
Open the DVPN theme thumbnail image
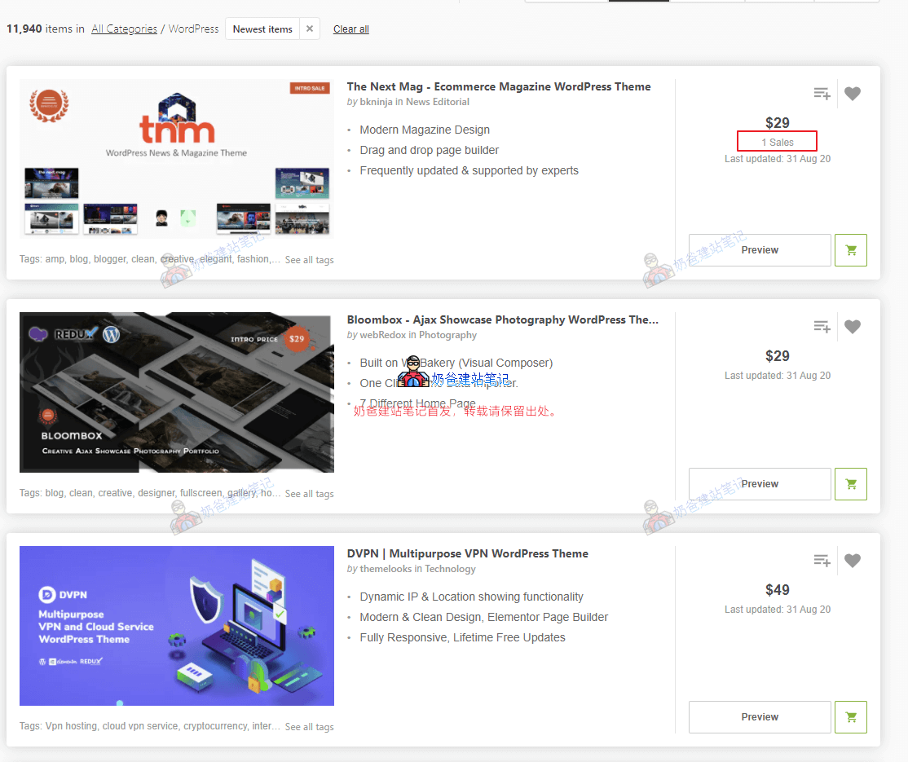click(x=177, y=626)
